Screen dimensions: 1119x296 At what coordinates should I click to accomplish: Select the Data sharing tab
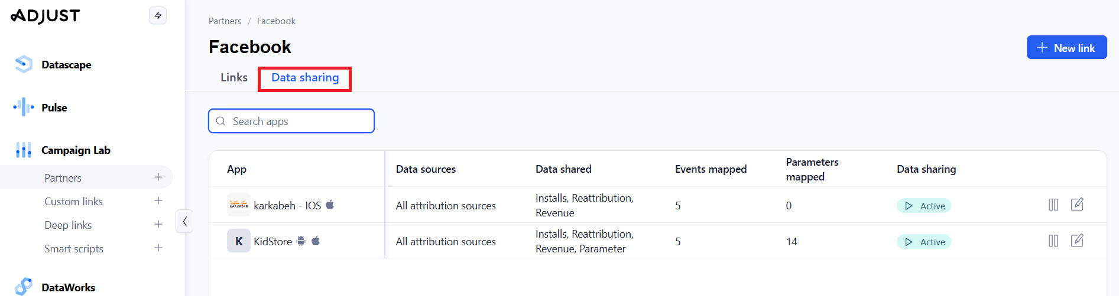[x=305, y=78]
